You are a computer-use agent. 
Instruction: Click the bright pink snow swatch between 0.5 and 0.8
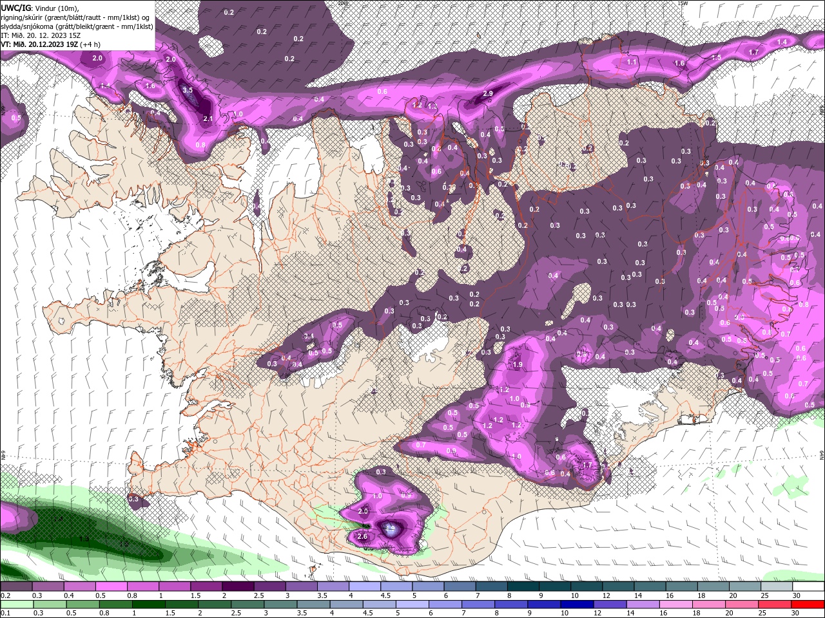click(x=111, y=586)
